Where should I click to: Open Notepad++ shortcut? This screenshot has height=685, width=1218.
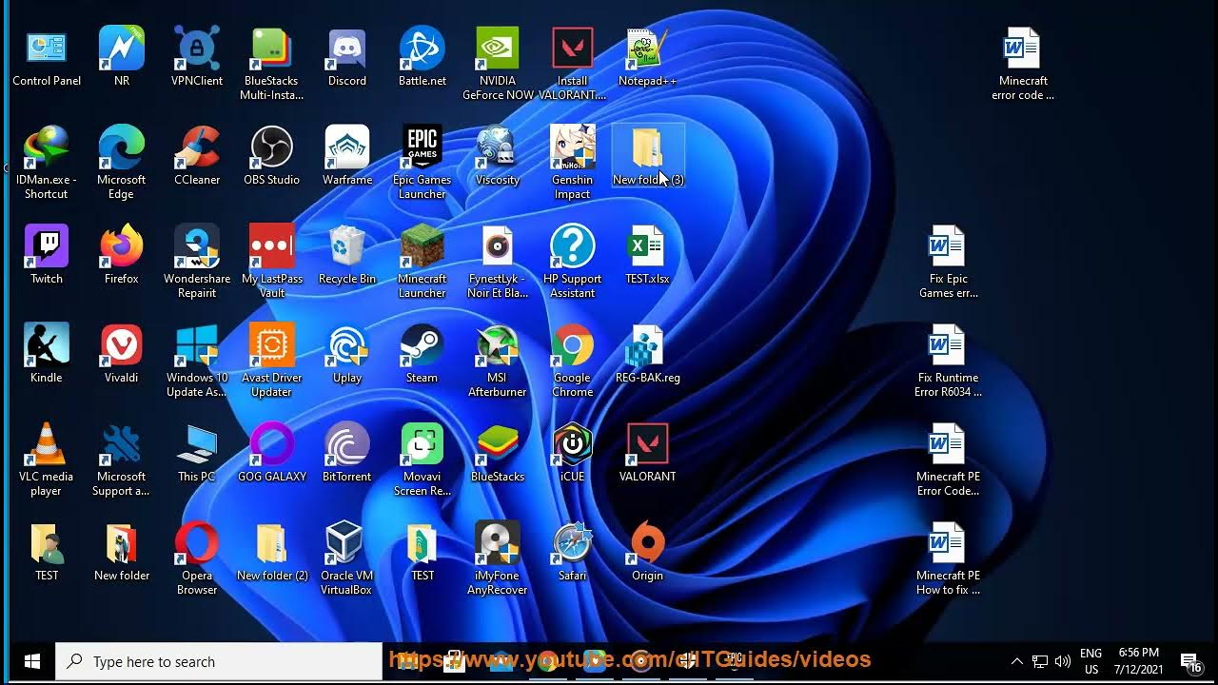[x=647, y=57]
